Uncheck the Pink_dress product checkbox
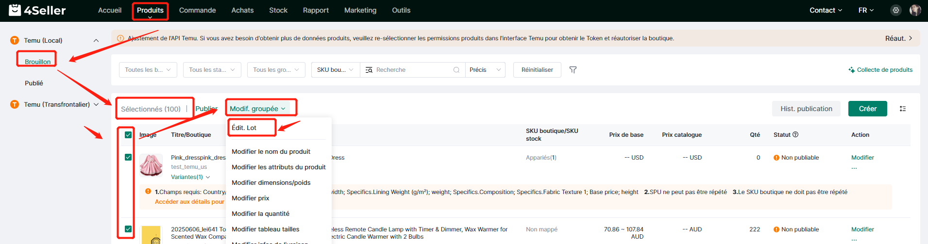 point(128,157)
